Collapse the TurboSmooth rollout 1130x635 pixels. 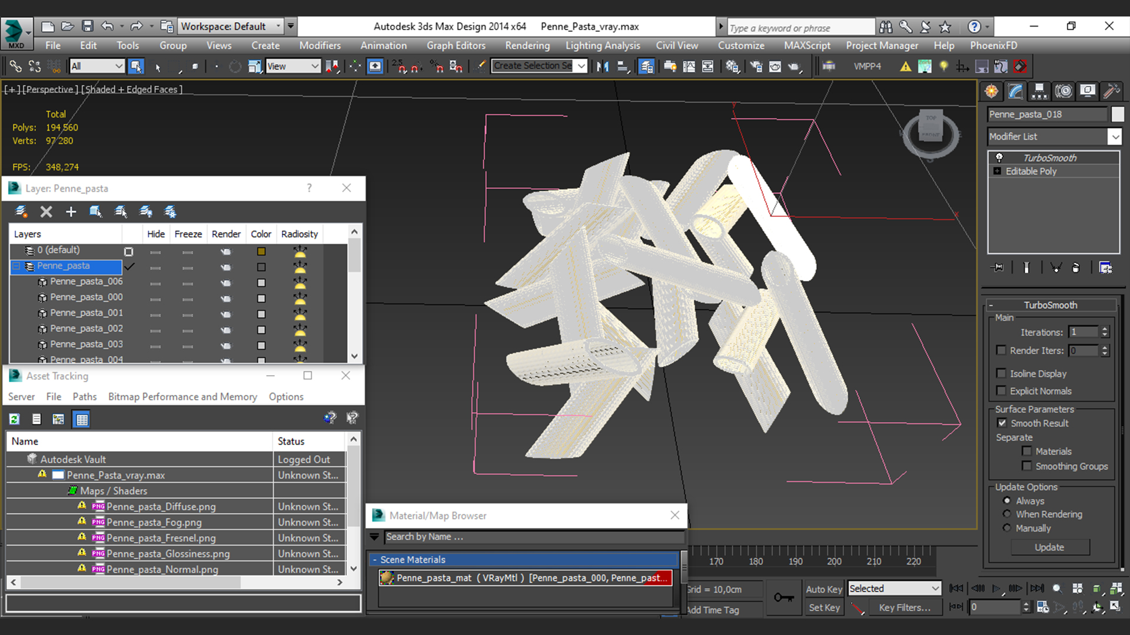coord(991,305)
